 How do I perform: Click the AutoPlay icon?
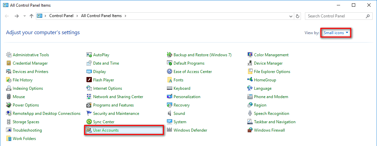[89, 55]
